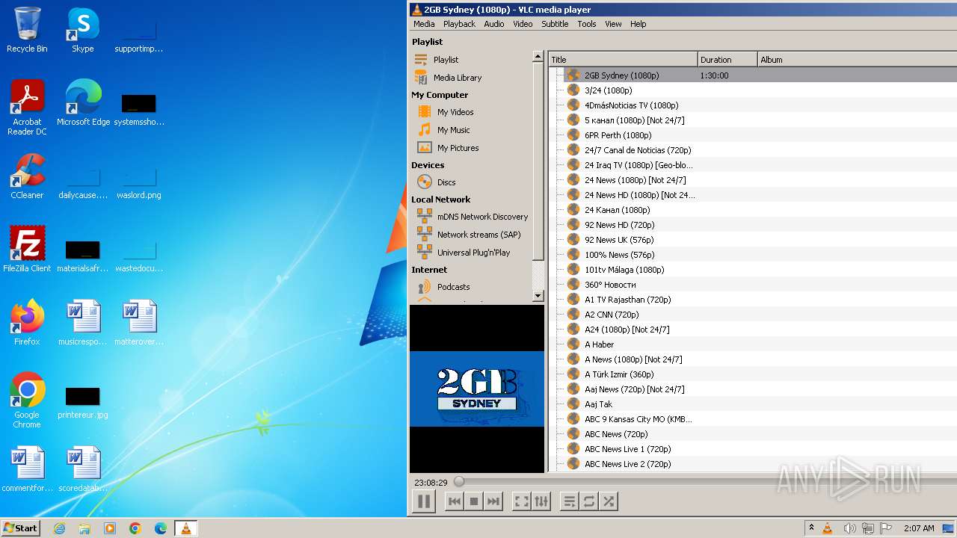Open Chrome from the taskbar
Screen dimensions: 957x538
tap(135, 528)
